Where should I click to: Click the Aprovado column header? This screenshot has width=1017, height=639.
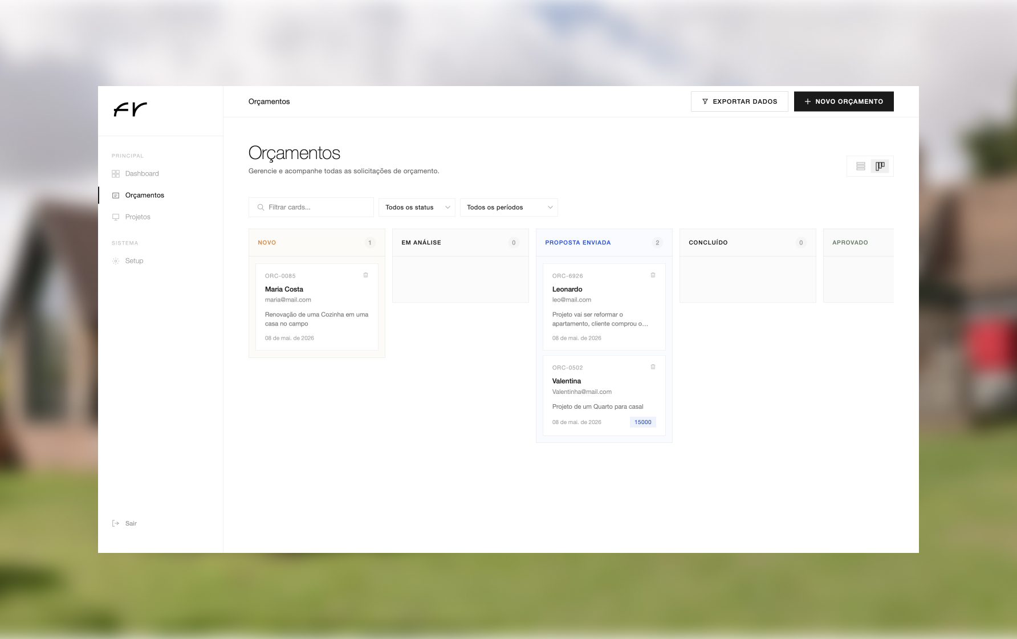coord(859,243)
